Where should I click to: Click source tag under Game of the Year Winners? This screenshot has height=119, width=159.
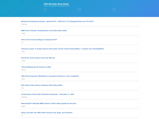tap(23, 61)
